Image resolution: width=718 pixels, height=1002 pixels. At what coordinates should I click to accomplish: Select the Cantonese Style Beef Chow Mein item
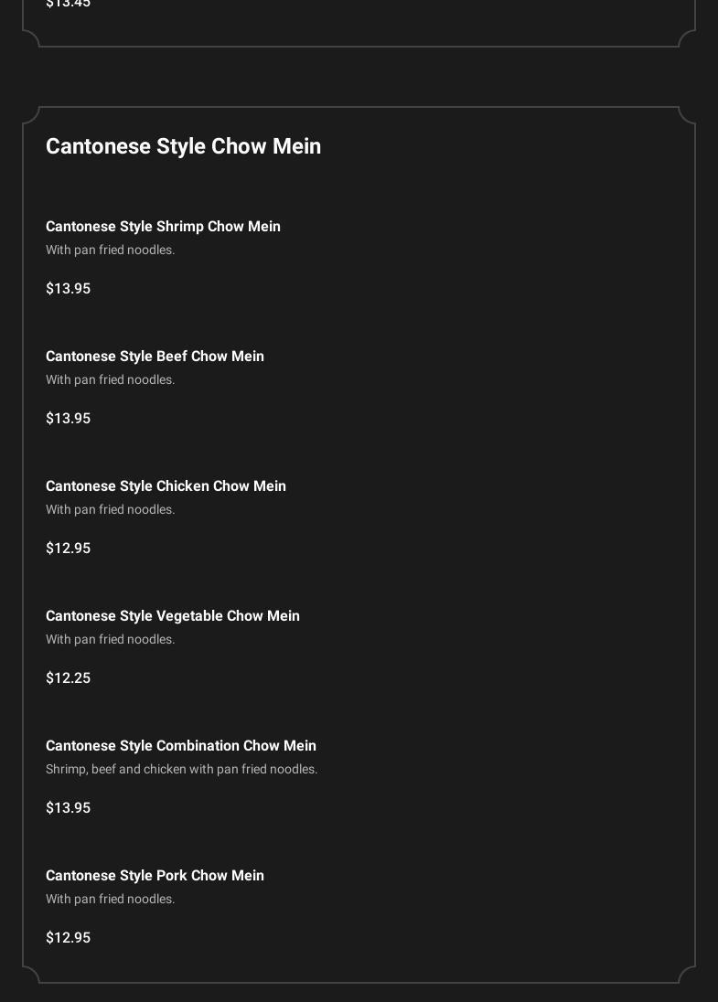pos(155,357)
